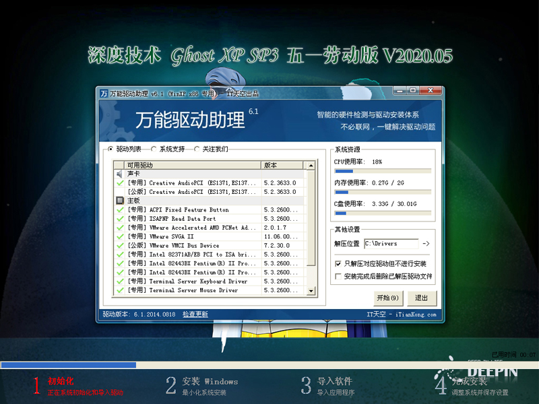This screenshot has width=539, height=404.
Task: Click checkmark beside Terminal Server Mouse Driver
Action: pyautogui.click(x=120, y=291)
